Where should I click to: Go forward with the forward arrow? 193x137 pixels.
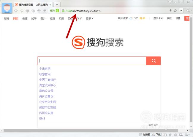[22, 11]
